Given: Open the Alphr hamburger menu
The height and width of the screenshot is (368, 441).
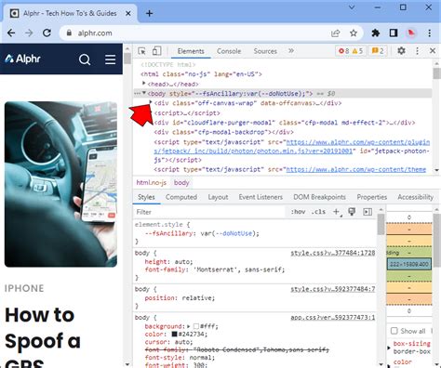Looking at the screenshot, I should (111, 59).
